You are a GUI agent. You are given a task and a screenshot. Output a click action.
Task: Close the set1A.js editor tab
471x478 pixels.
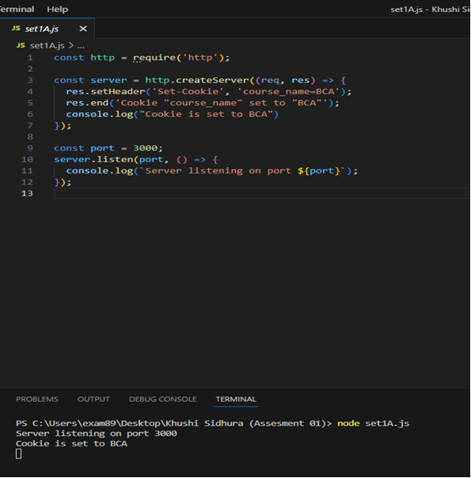coord(83,28)
